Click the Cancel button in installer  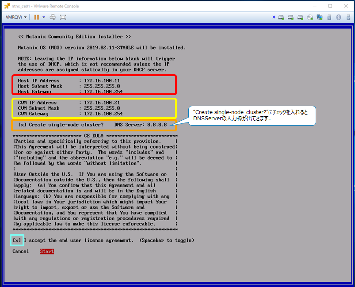click(21, 252)
